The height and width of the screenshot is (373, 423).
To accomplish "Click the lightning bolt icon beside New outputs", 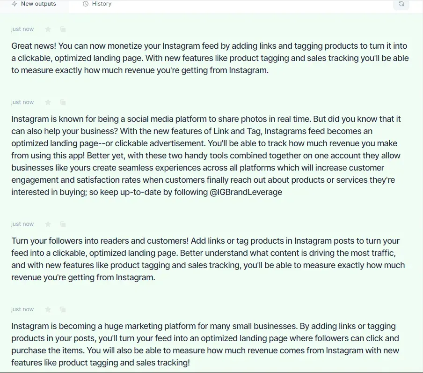I will click(x=15, y=4).
